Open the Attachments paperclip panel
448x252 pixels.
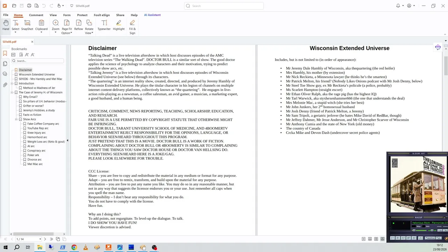coord(5,85)
